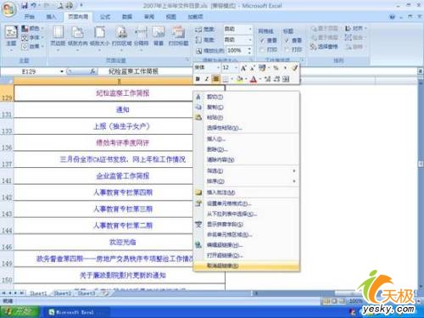Choose 取消超链接 remove hyperlink

(246, 266)
